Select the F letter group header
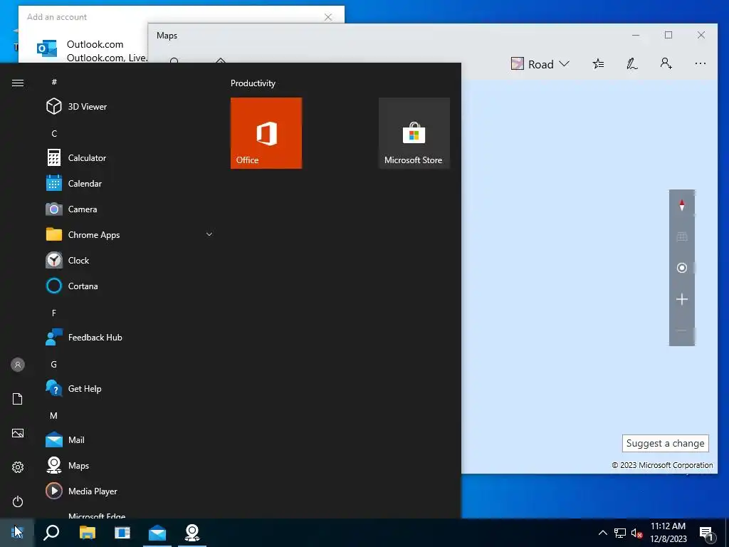The height and width of the screenshot is (547, 729). [54, 313]
